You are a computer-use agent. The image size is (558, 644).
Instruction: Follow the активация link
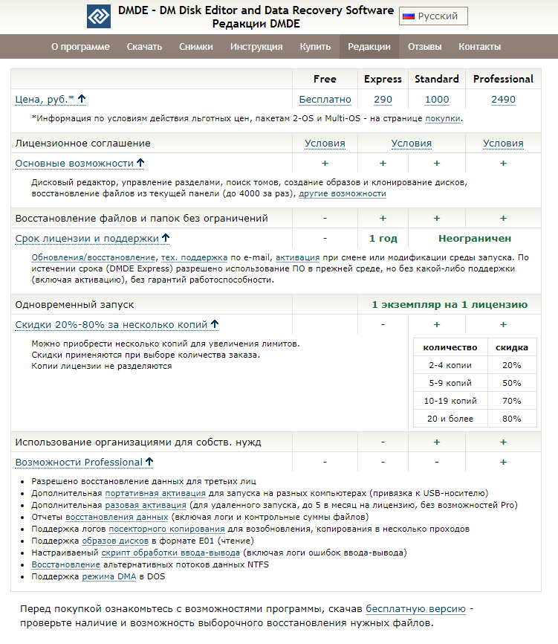click(x=297, y=257)
